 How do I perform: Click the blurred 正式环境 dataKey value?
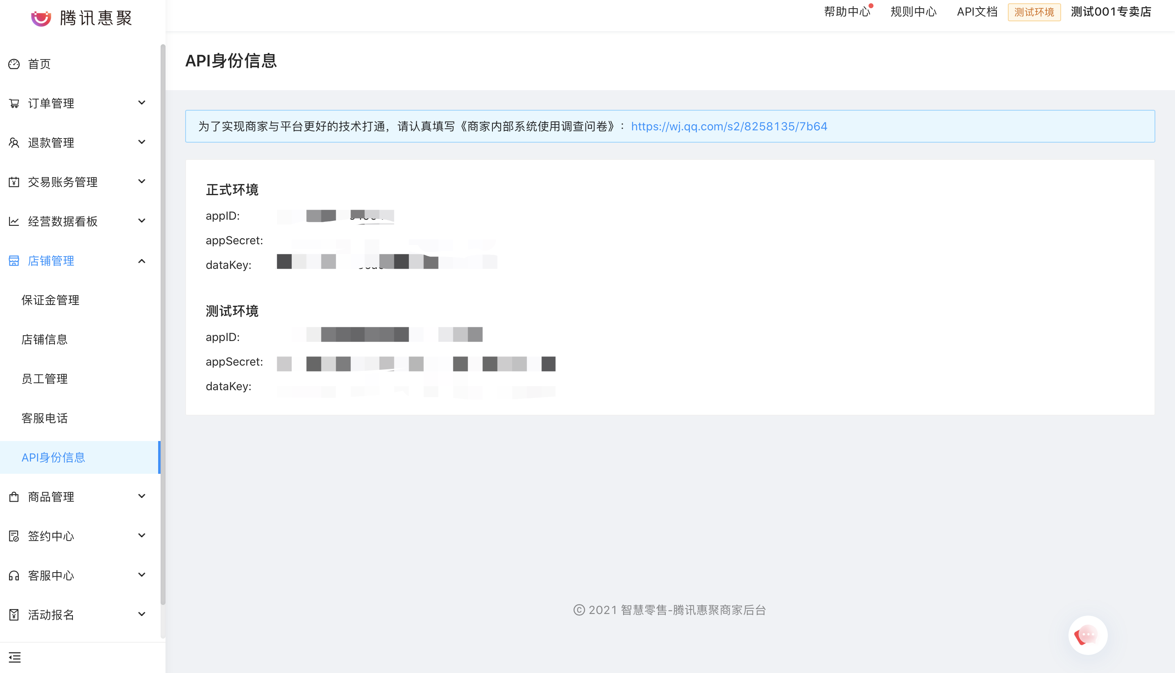pos(387,261)
